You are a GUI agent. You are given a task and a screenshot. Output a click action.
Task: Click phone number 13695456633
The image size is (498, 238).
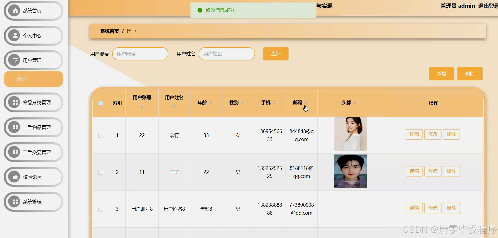coord(270,135)
